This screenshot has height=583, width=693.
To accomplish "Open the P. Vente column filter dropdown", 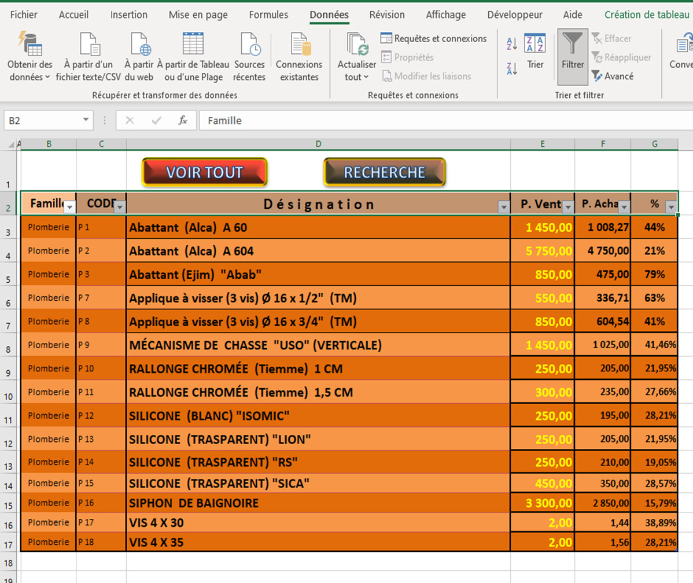I will (x=568, y=207).
